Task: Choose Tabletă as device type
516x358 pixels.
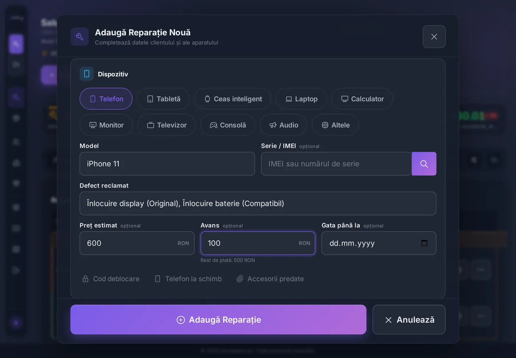Action: click(x=163, y=99)
